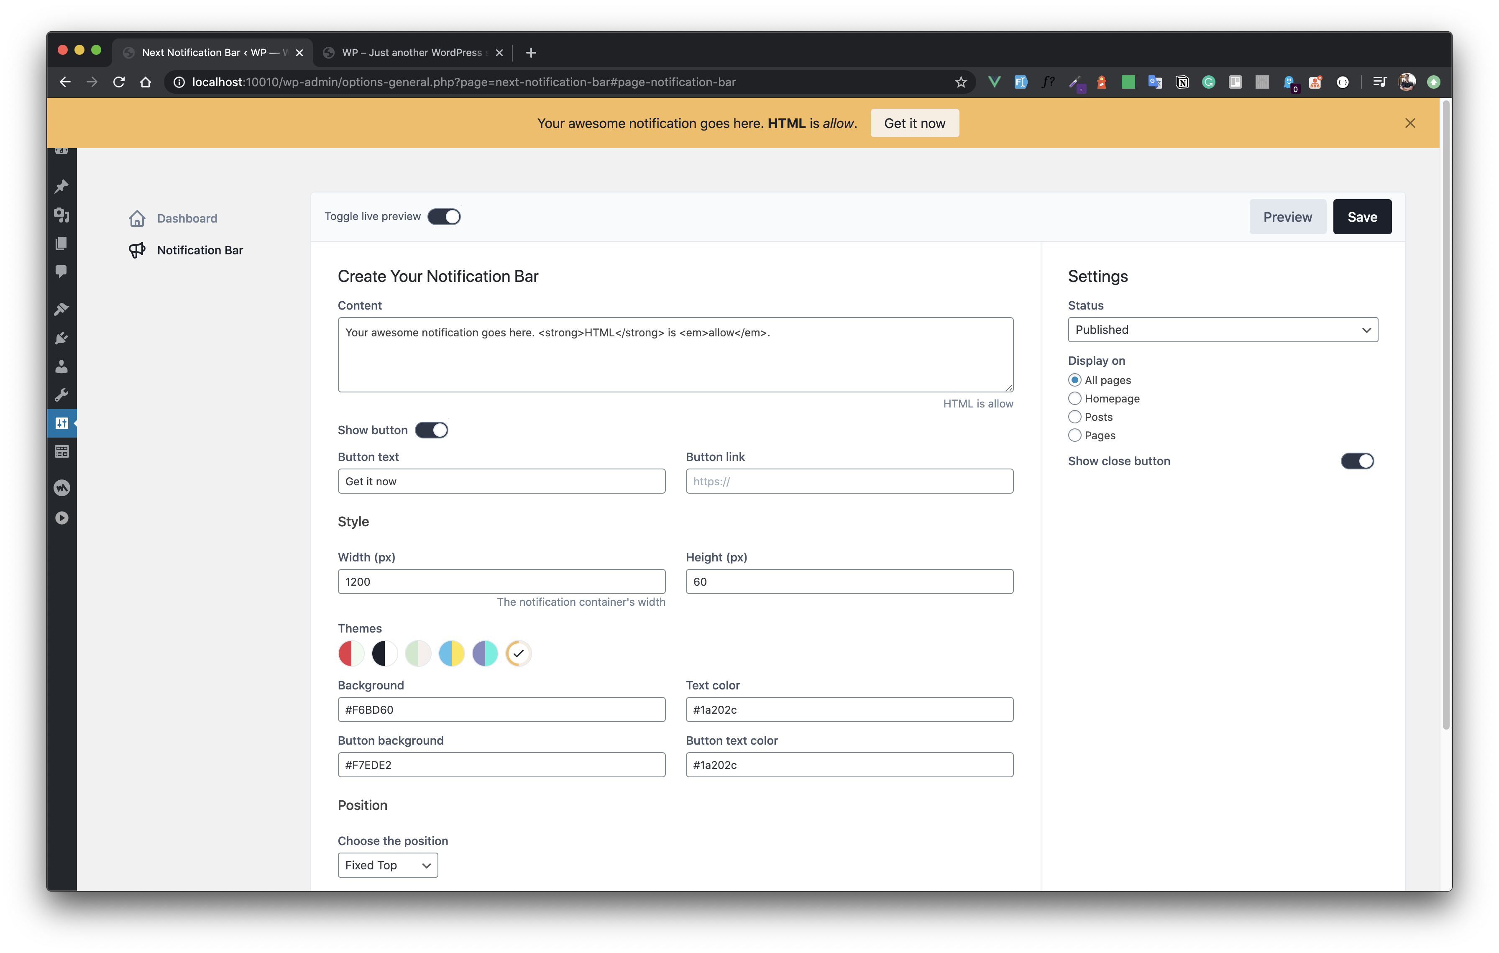1499x953 pixels.
Task: Turn off Toggle live preview switch
Action: coord(444,217)
